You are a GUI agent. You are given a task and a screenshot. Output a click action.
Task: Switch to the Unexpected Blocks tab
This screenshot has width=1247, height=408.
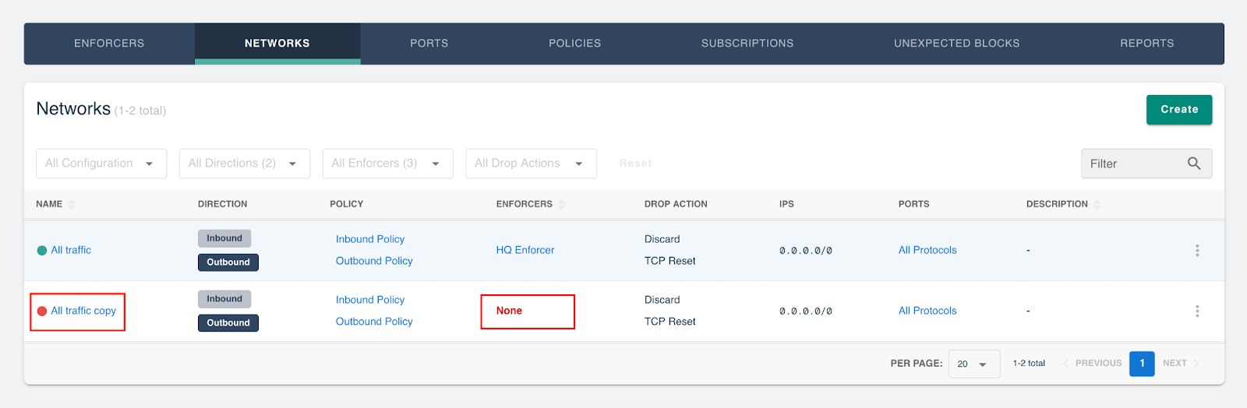(957, 44)
